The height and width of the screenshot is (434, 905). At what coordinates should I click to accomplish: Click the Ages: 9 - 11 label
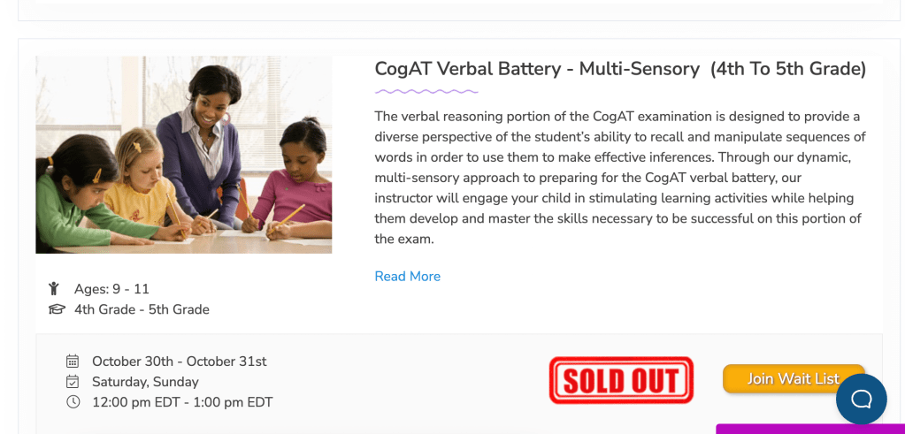(x=111, y=289)
